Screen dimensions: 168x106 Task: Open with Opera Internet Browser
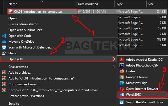[x=142, y=89]
